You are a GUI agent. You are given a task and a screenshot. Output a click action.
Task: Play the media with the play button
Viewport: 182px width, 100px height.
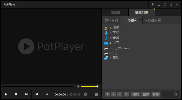[6, 94]
